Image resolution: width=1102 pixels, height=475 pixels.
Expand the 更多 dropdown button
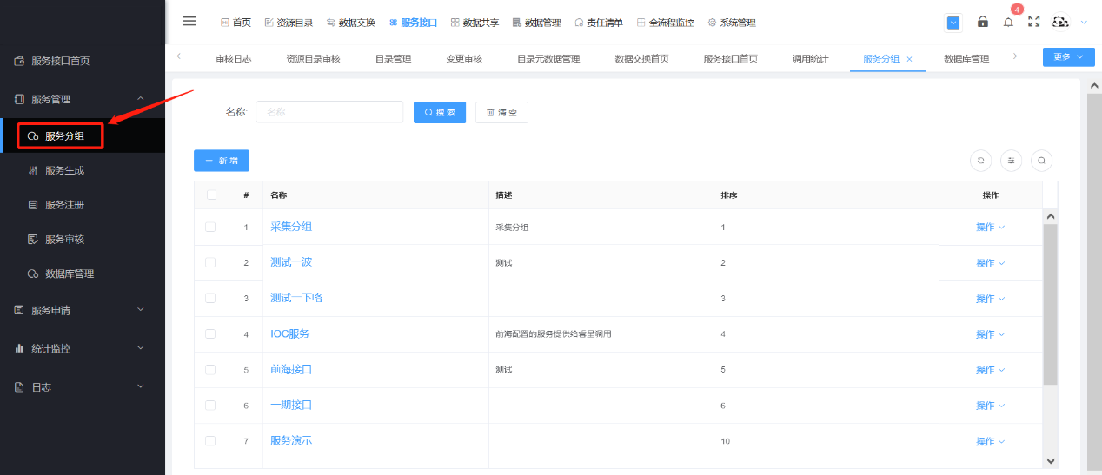click(x=1068, y=57)
